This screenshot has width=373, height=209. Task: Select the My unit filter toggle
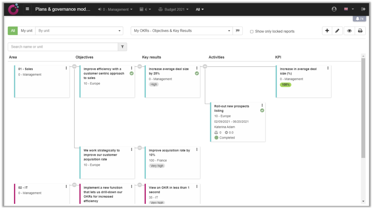(x=26, y=31)
